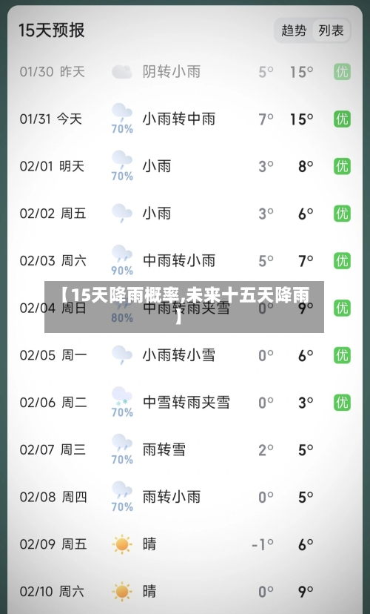Tap the 优 air quality badge for 02/01
Image resolution: width=370 pixels, height=614 pixels.
pyautogui.click(x=343, y=166)
